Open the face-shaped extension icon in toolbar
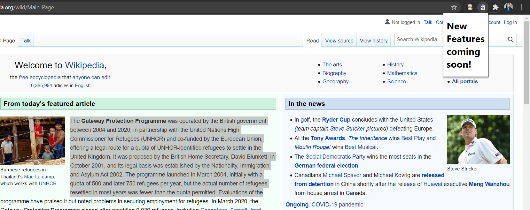 coord(470,7)
